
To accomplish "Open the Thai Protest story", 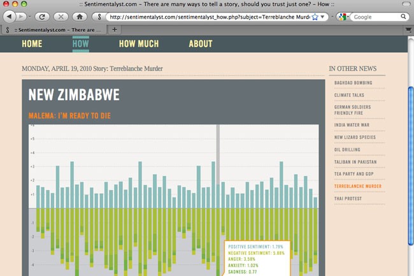I will pos(348,198).
